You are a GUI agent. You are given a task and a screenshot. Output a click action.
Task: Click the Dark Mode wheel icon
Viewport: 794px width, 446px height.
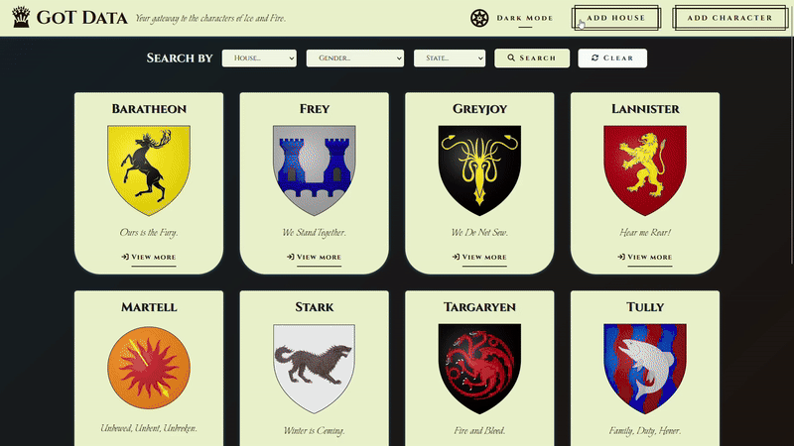pos(479,18)
